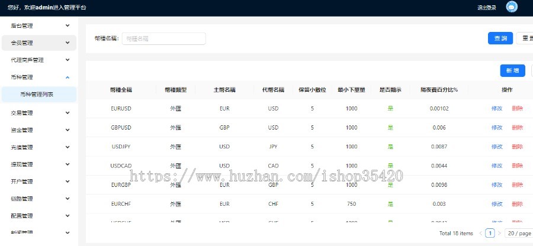
Task: Open the 充值管理 menu
Action: point(39,147)
